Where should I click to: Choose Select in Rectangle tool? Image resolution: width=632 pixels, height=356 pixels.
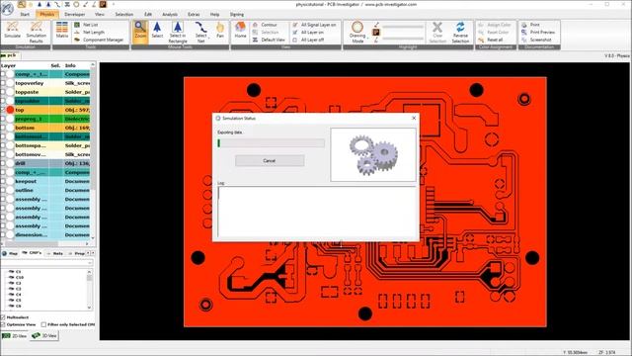tap(178, 33)
